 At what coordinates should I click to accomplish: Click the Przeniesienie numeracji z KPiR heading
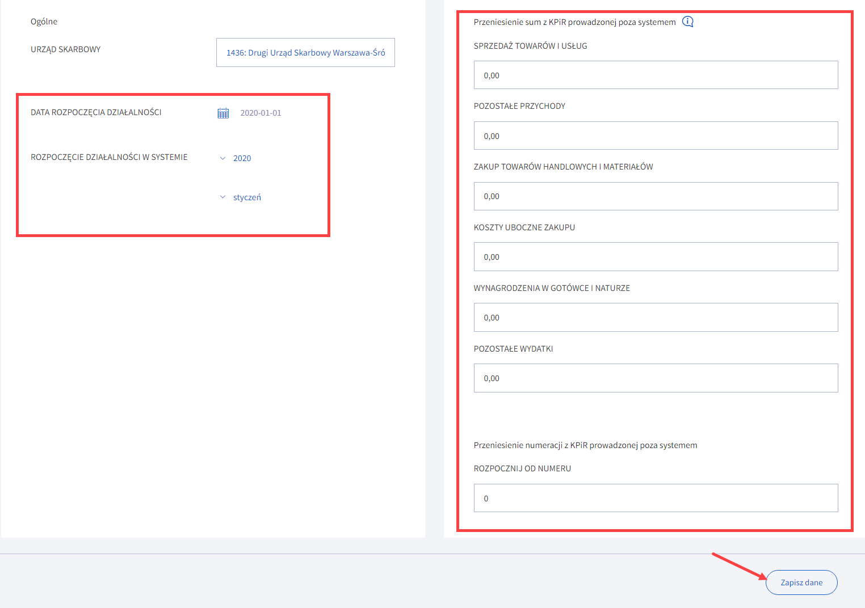tap(585, 445)
